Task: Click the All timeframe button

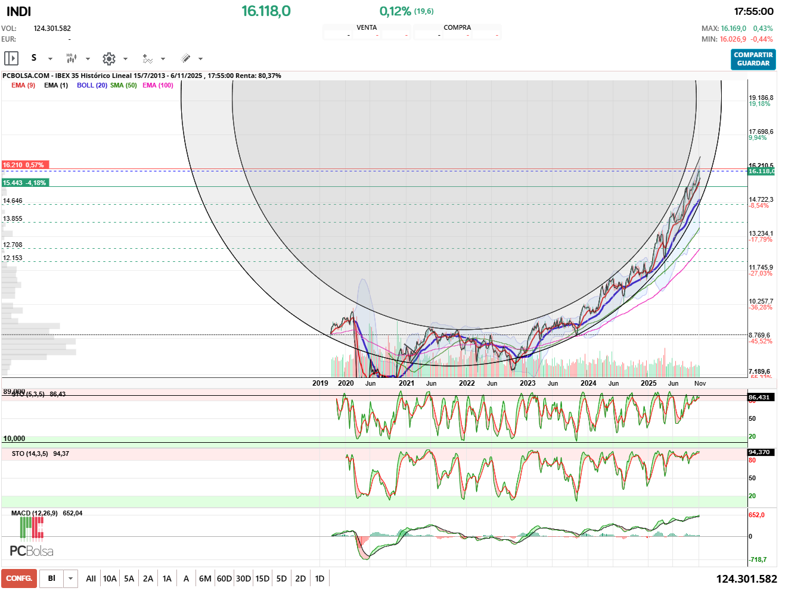Action: pos(91,578)
